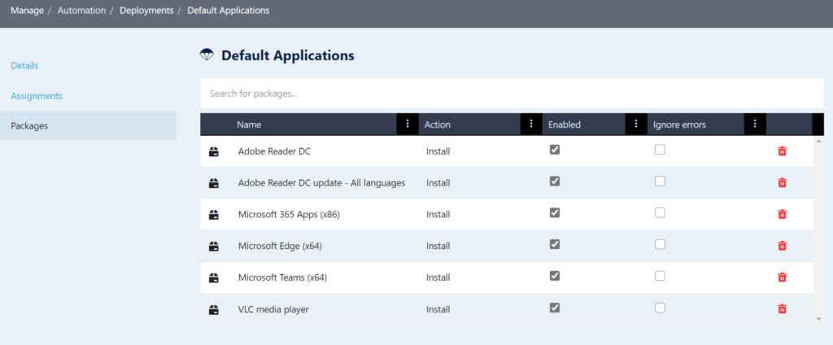Click the scroll down arrow of package list
Screen dimensions: 833x345
(818, 319)
